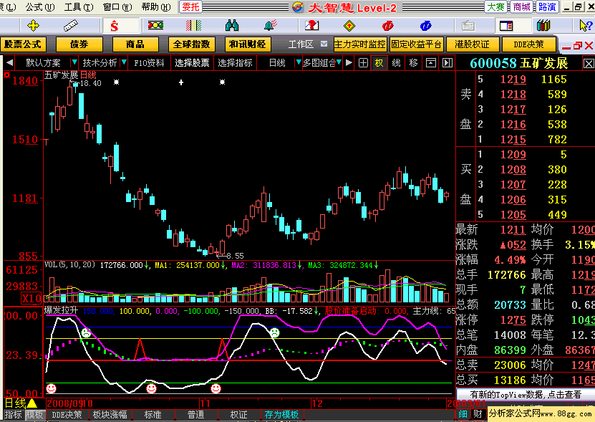Click the yellow four-arrow move icon
The height and width of the screenshot is (422, 595).
click(34, 26)
